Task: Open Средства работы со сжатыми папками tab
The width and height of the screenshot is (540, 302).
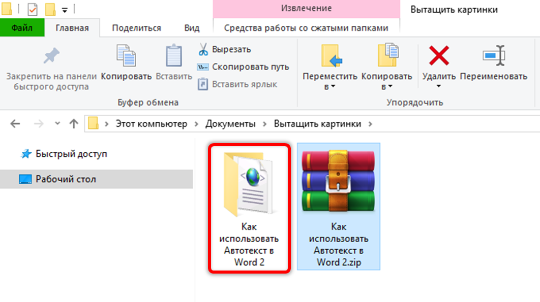Action: click(x=306, y=28)
